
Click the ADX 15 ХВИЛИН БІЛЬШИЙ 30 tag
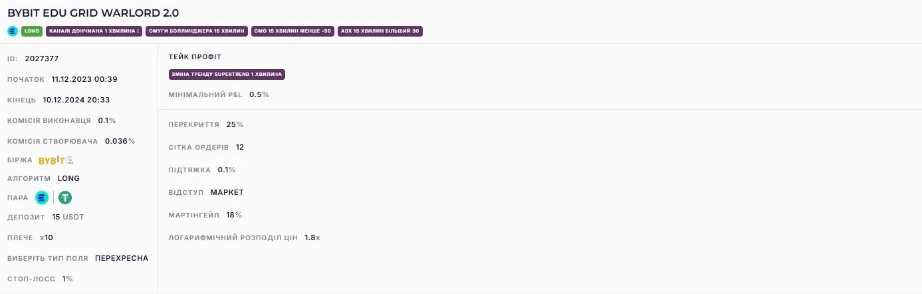(x=380, y=31)
